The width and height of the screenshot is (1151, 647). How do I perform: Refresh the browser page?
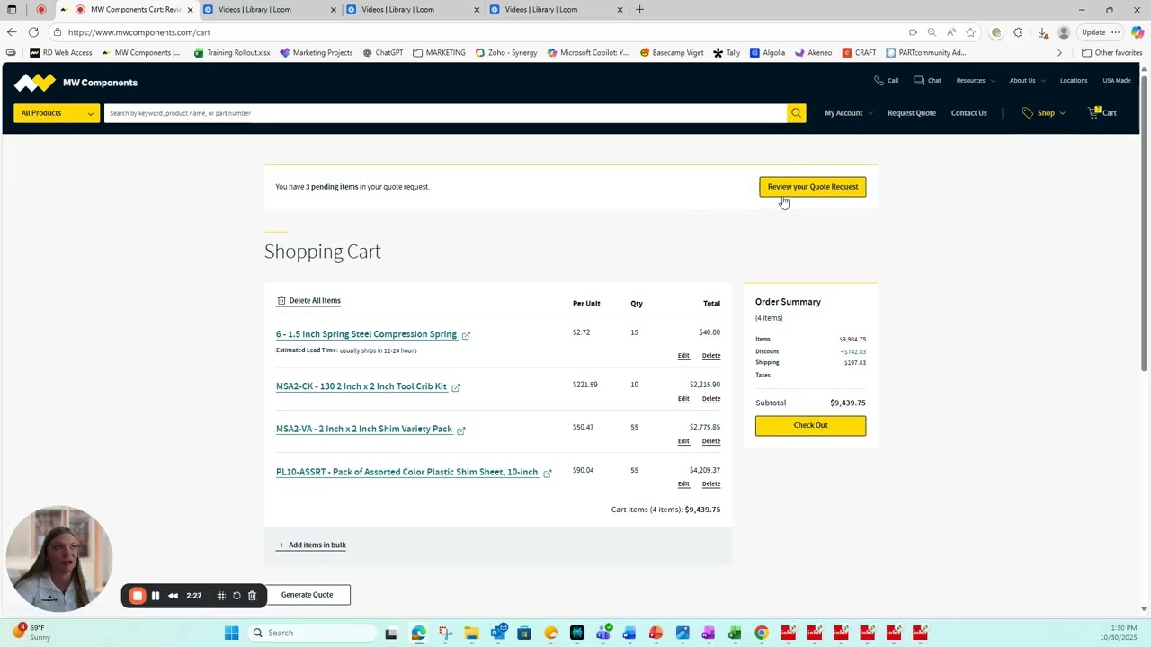pos(33,32)
